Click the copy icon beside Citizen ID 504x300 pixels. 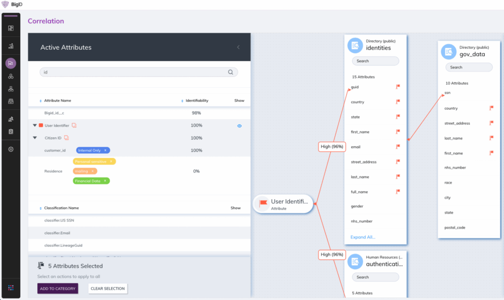(x=66, y=138)
